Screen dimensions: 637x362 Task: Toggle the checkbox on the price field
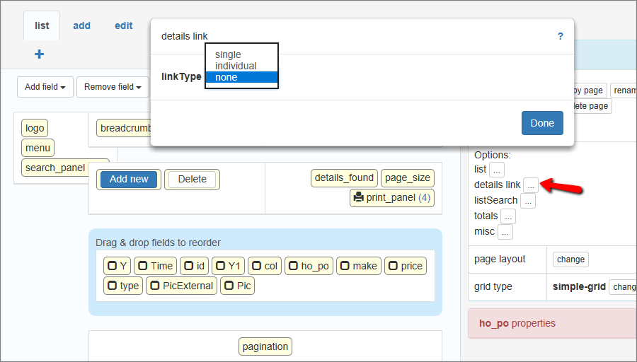[x=393, y=266]
